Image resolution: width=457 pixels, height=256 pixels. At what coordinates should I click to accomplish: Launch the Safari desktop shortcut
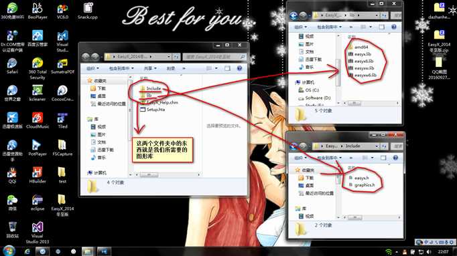point(12,66)
